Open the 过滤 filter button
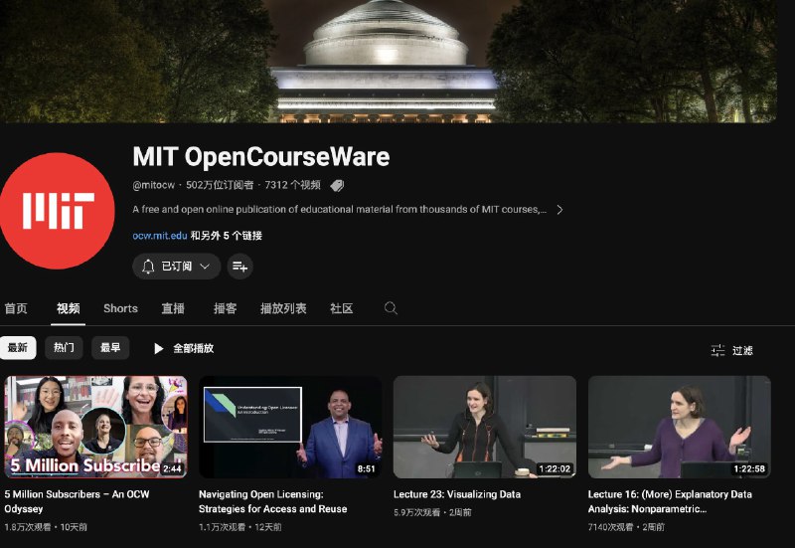The image size is (795, 548). 732,350
